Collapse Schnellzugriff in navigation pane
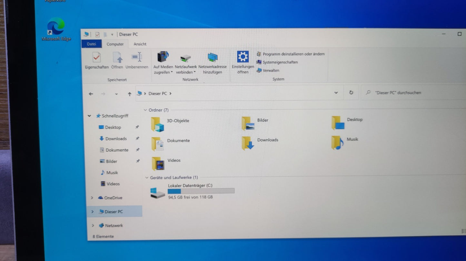Screen dimensions: 466x261 click(x=89, y=116)
